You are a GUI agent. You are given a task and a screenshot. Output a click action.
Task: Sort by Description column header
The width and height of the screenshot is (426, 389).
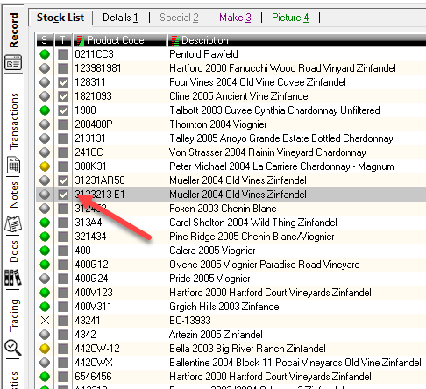[297, 40]
